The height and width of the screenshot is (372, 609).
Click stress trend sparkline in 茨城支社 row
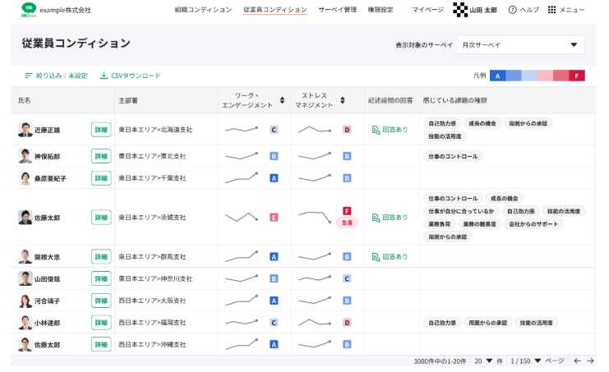315,218
